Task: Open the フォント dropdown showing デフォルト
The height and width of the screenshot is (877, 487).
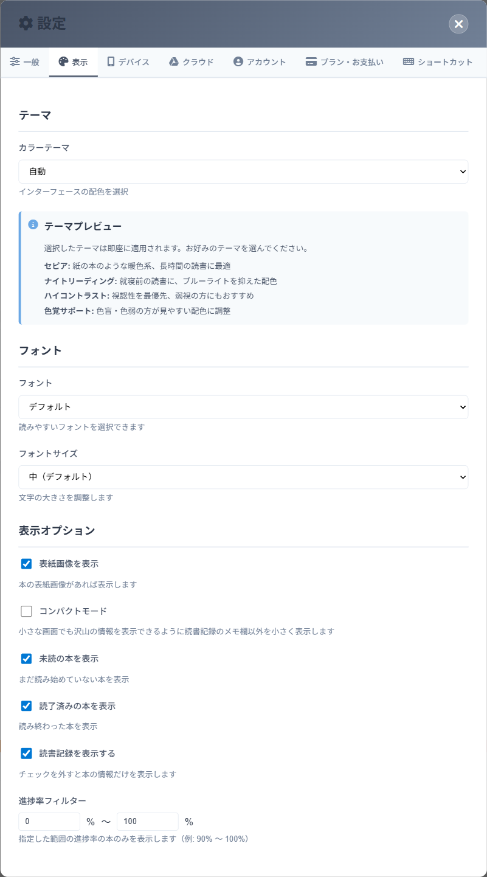Action: pyautogui.click(x=243, y=407)
